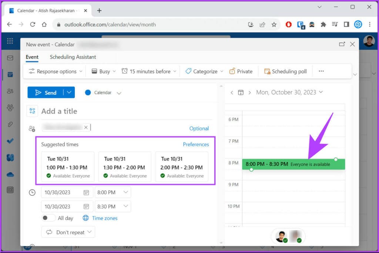Open Optional attendees link
Screen dimensions: 379x253
click(x=199, y=128)
